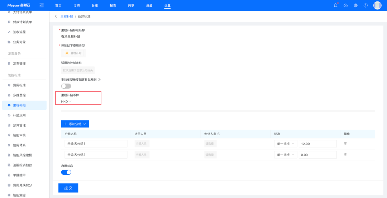Delete the 未命名分组1 row with trash icon
Image resolution: width=387 pixels, height=198 pixels.
point(345,143)
